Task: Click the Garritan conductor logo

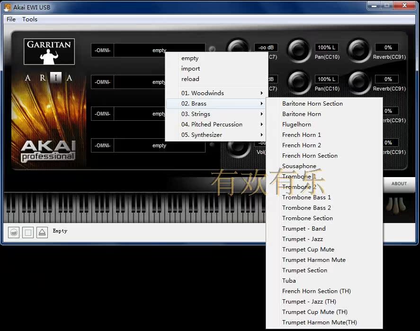Action: click(49, 52)
